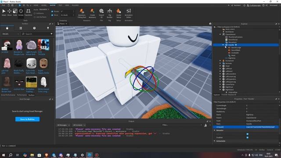Screen dimensions: 281x158
Task: Click the Assistant button
Action: click(x=236, y=5)
